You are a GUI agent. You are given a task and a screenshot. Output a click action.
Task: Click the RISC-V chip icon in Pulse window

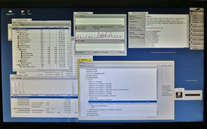click(179, 95)
